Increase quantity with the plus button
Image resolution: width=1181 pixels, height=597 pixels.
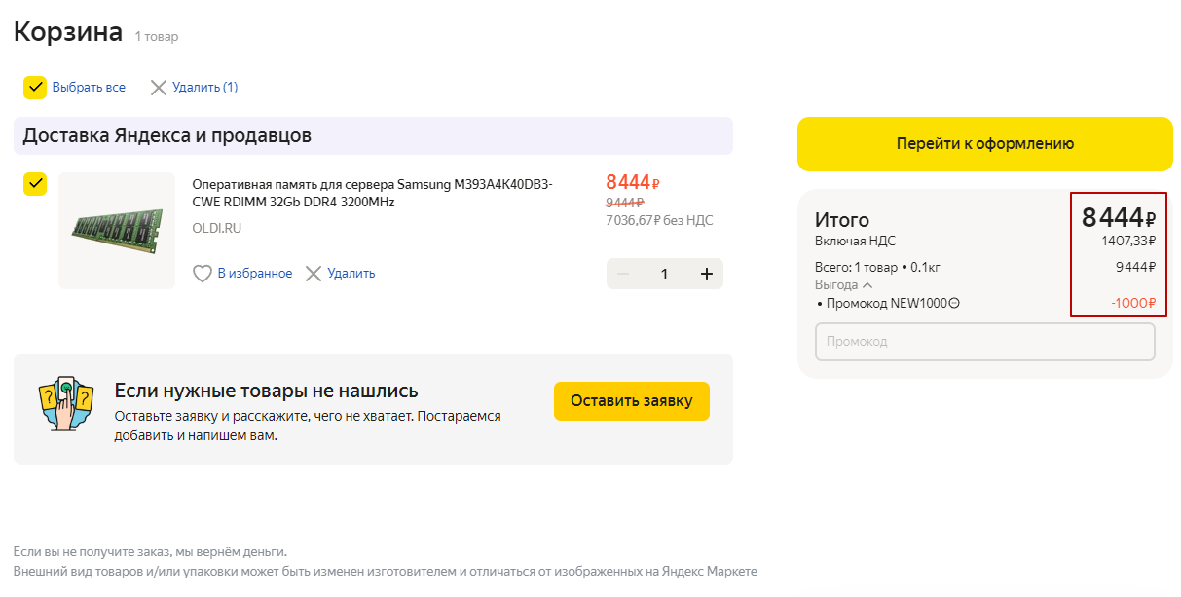(707, 274)
